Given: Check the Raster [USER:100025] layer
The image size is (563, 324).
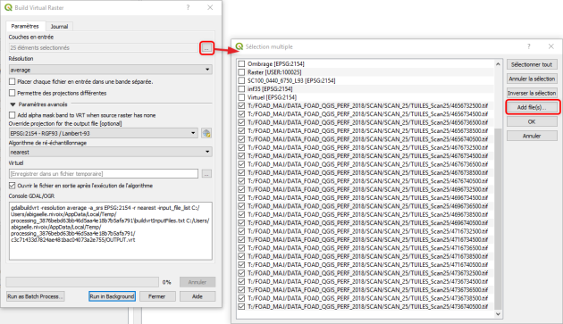Looking at the screenshot, I should 241,72.
